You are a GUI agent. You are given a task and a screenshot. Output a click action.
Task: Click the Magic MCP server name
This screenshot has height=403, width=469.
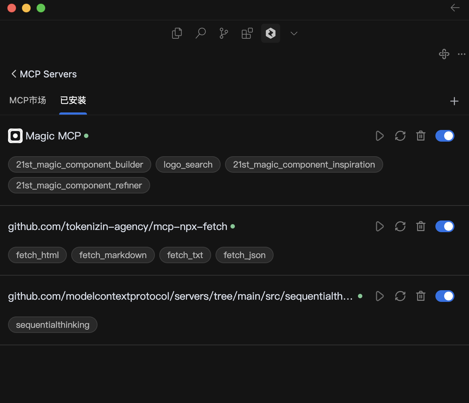click(53, 136)
